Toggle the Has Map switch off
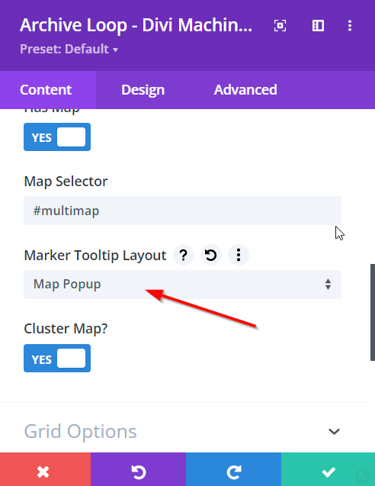Viewport: 375px width, 486px height. (57, 137)
